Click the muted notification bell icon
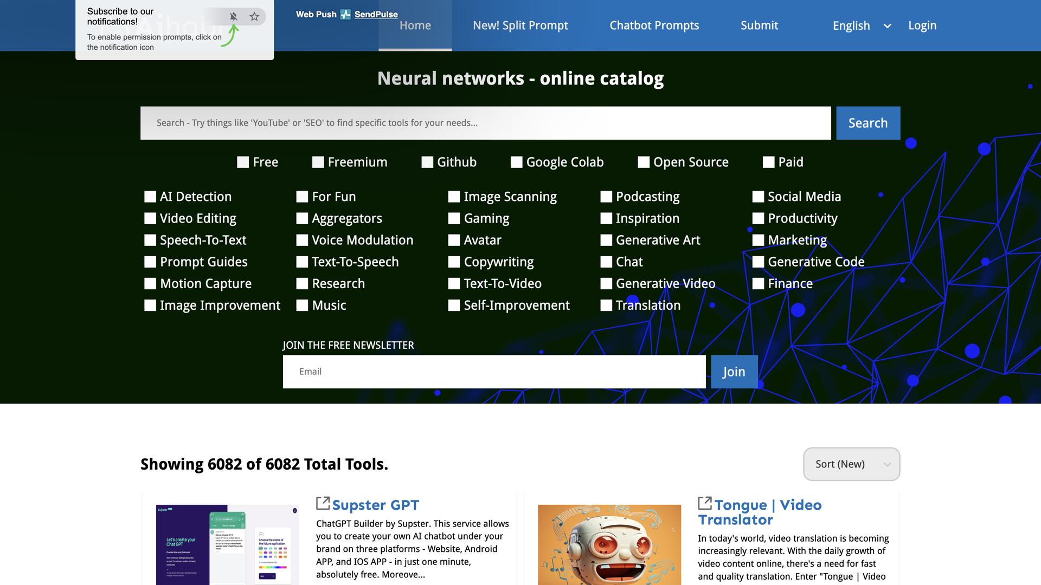This screenshot has width=1041, height=585. coord(233,16)
